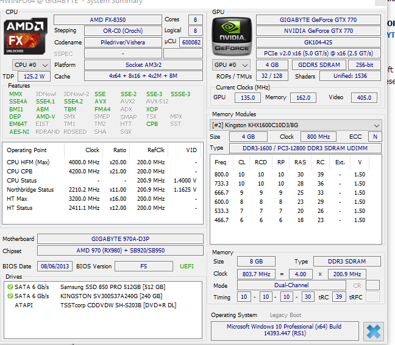This screenshot has width=395, height=345.
Task: Click the TSSTcorp CDDVDW SH-S203B drive entry
Action: pos(103,305)
